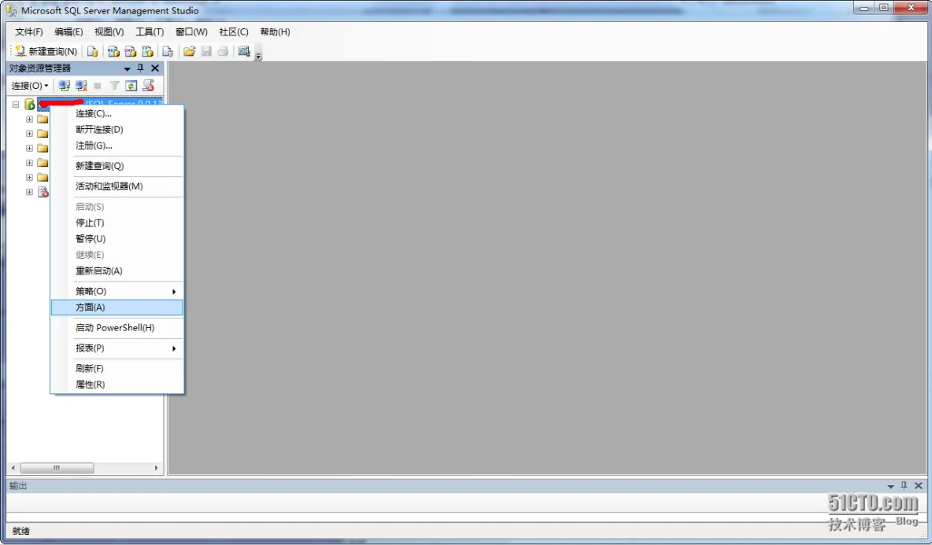This screenshot has height=545, width=932.
Task: Click the scroll-with-red-X icon in Object Explorer toolbar
Action: 149,86
